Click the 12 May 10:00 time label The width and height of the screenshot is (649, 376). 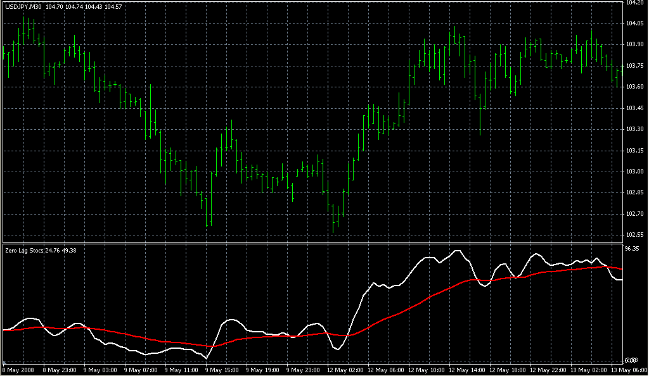[427, 370]
